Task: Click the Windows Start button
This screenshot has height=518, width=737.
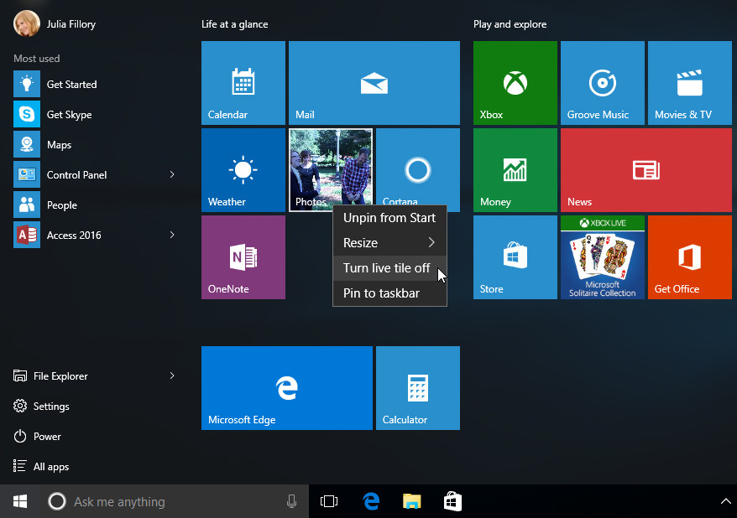Action: click(20, 501)
